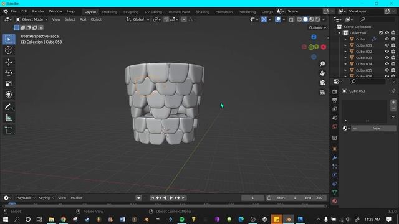Expand the Cube.003 outliner row
This screenshot has height=224, width=399.
tap(345, 58)
